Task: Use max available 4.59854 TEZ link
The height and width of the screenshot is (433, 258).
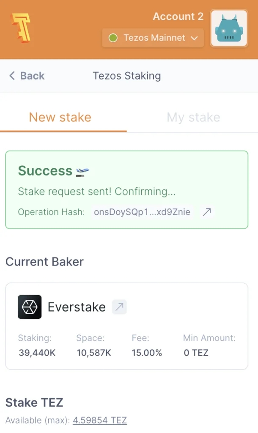Action: pos(100,420)
